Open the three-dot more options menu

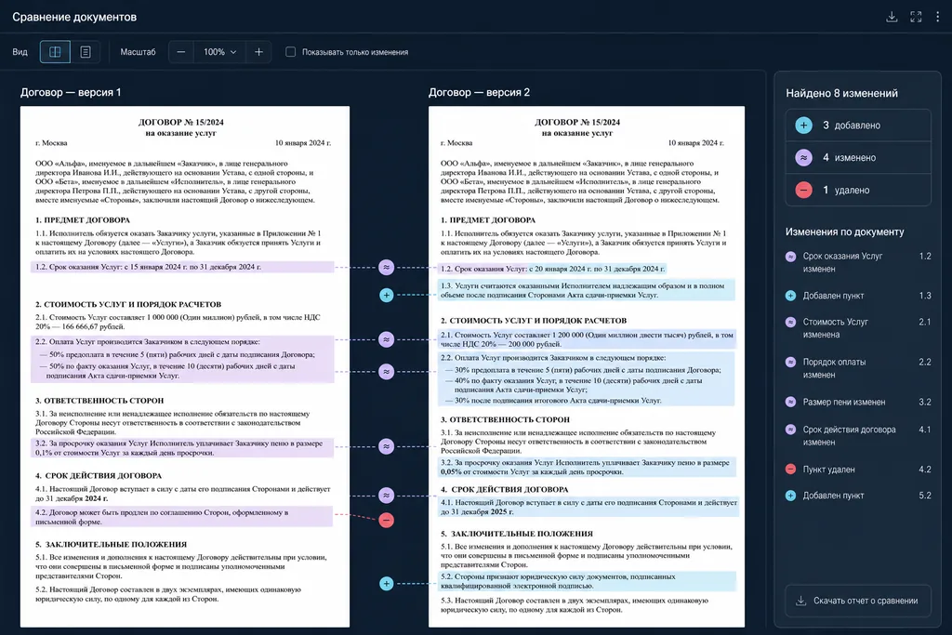tap(937, 17)
